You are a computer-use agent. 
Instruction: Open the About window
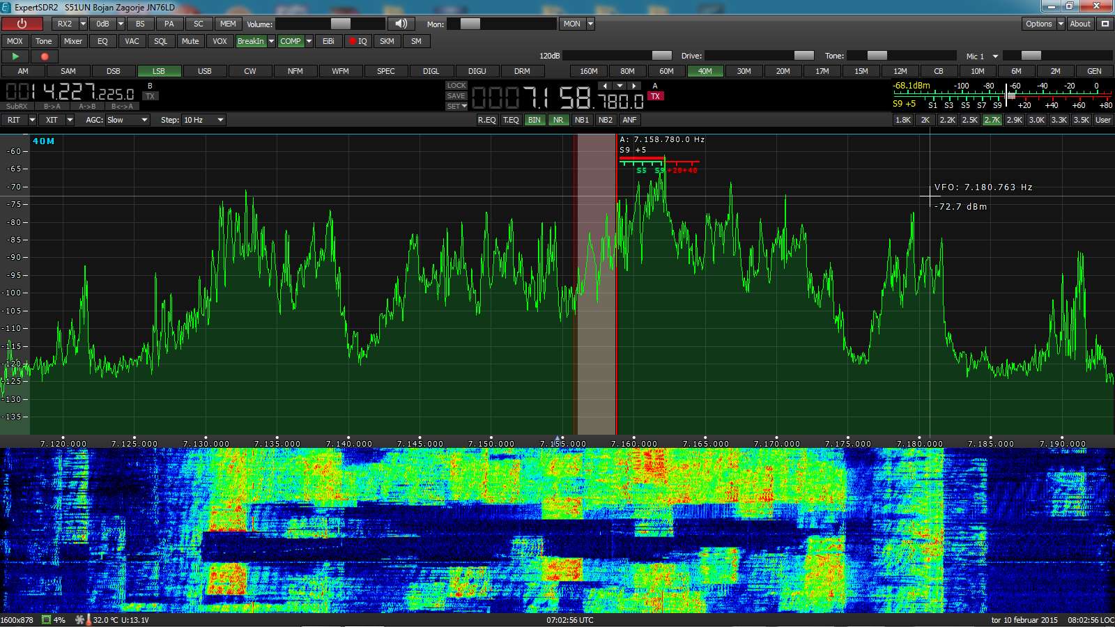[1080, 24]
